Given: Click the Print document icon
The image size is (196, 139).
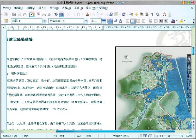Looking at the screenshot, I should click(x=43, y=14).
